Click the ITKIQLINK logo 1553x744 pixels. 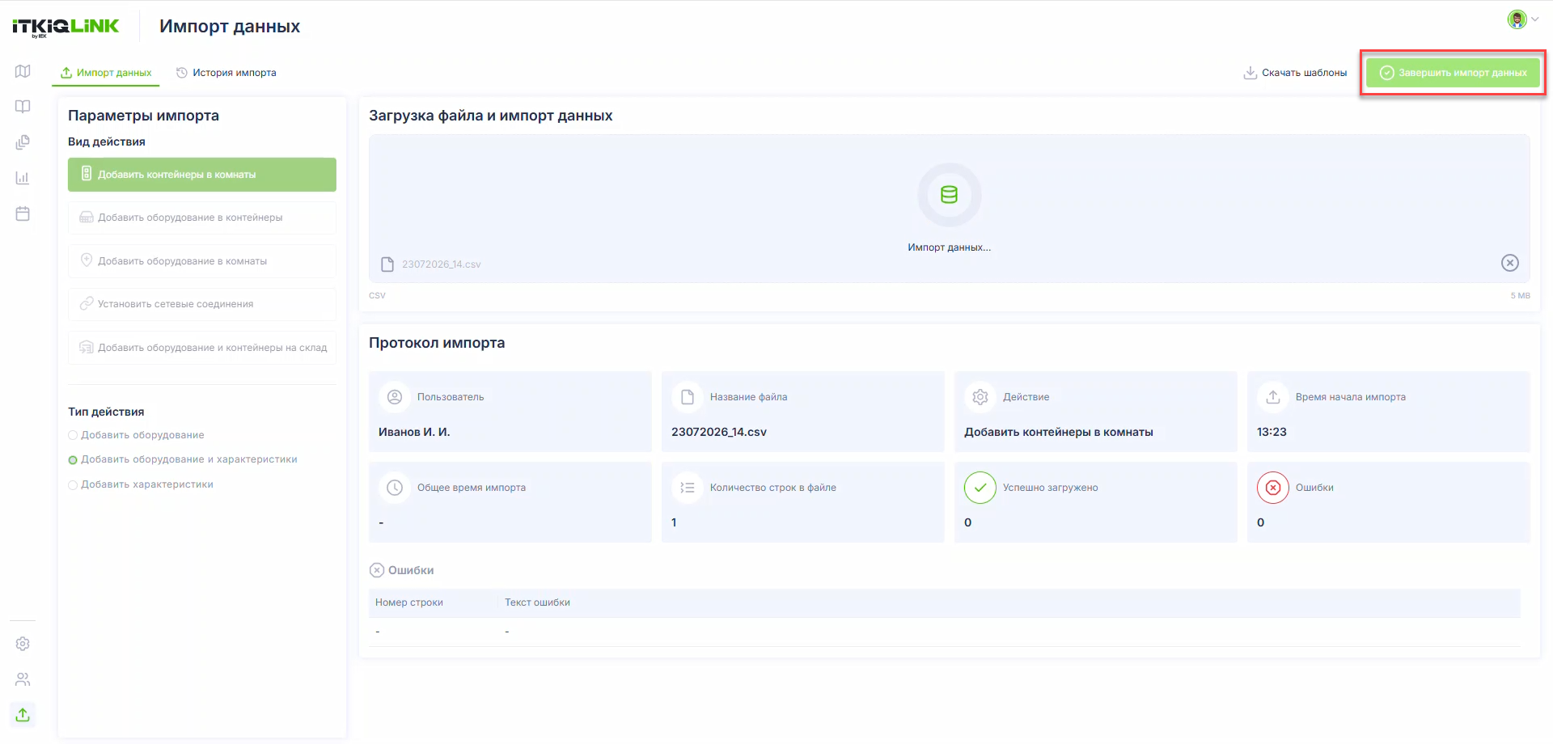pyautogui.click(x=66, y=27)
